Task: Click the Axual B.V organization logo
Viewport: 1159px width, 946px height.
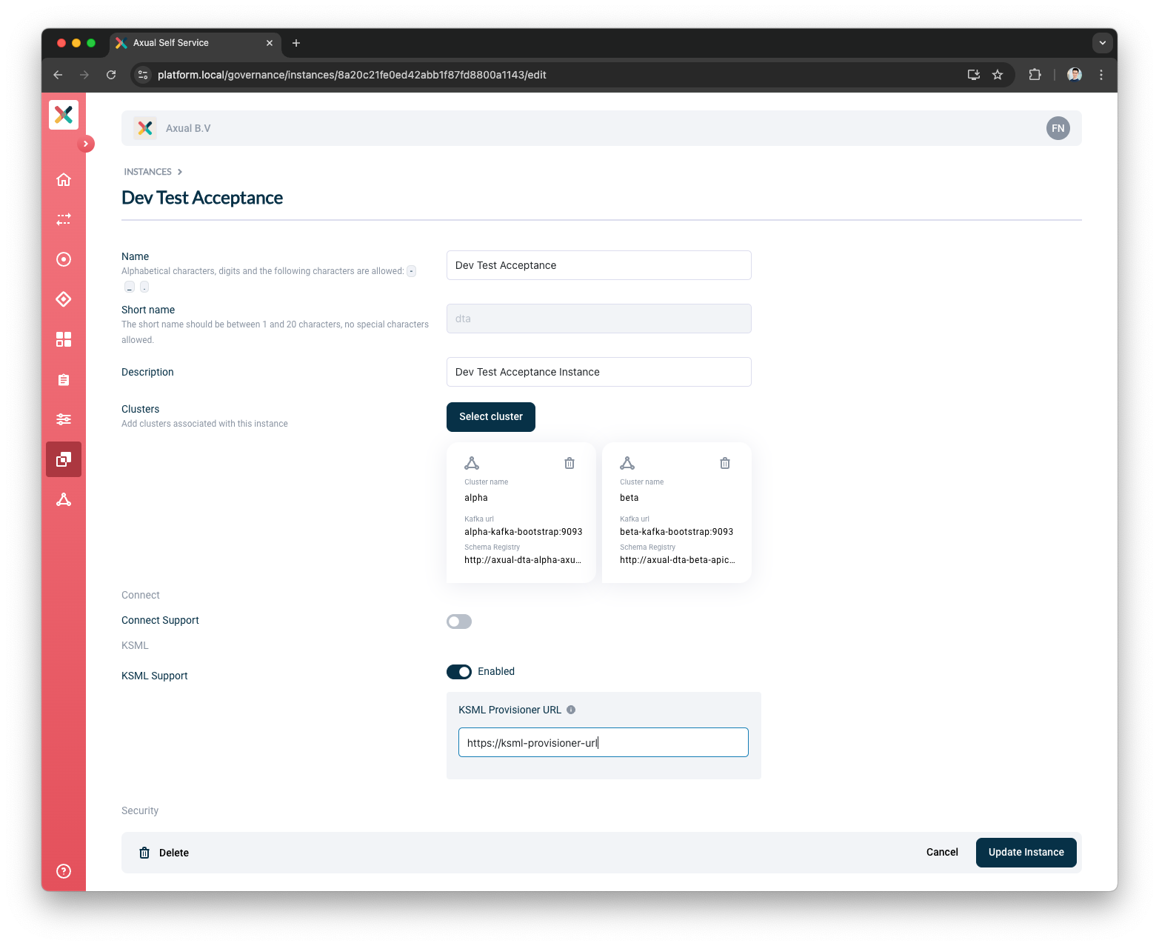Action: (x=145, y=128)
